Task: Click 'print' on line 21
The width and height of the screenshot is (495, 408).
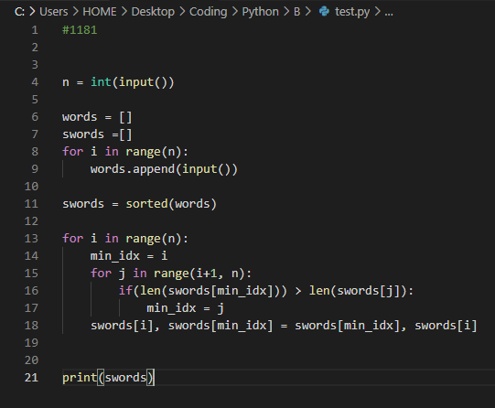Action: pyautogui.click(x=80, y=378)
